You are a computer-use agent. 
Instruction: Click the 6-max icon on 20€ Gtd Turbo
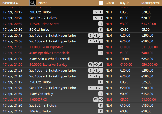coord(95,12)
